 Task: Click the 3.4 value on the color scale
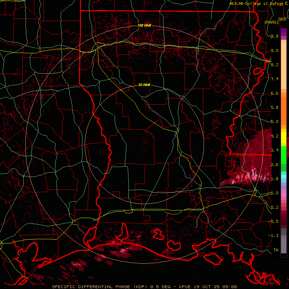pyautogui.click(x=275, y=150)
